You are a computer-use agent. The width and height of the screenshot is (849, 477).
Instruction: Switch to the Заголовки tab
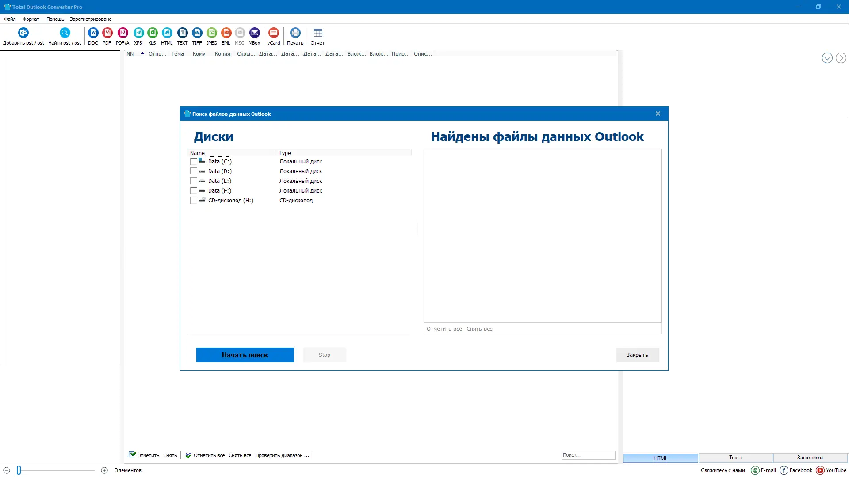pyautogui.click(x=810, y=458)
